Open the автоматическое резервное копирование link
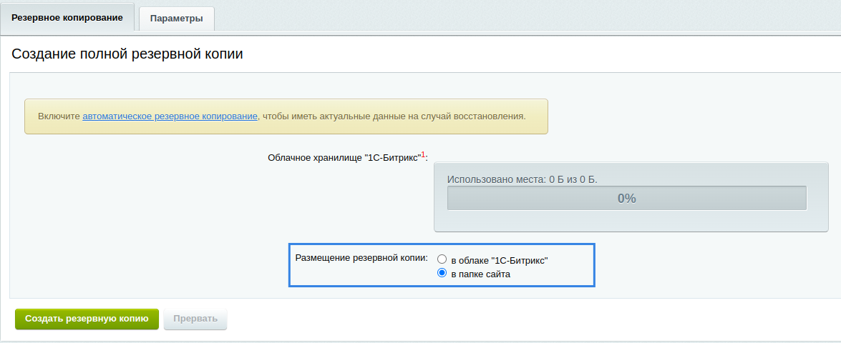 pos(170,116)
